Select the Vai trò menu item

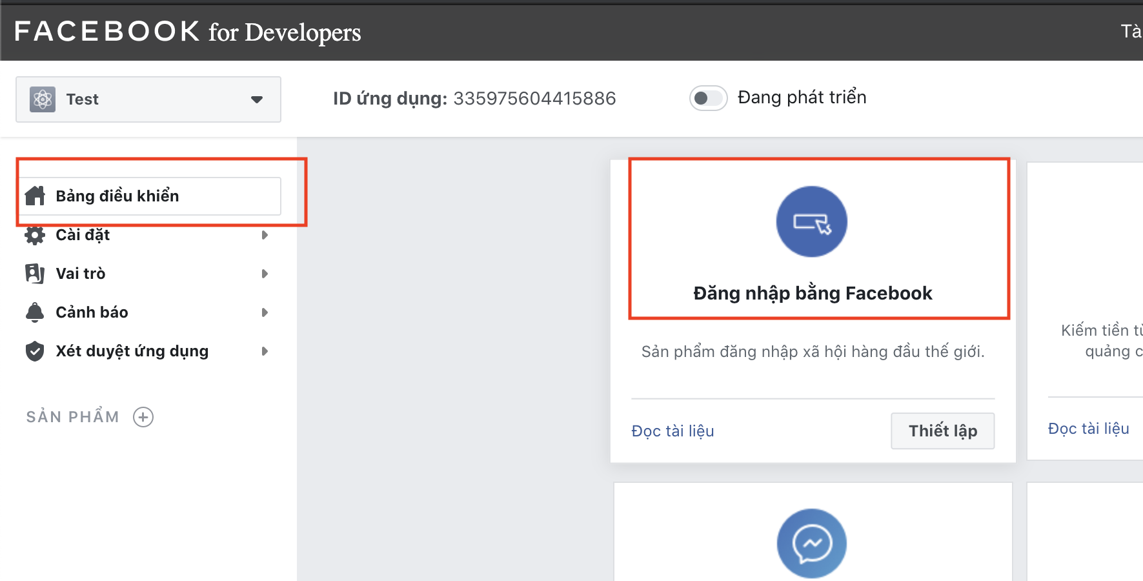click(x=81, y=274)
